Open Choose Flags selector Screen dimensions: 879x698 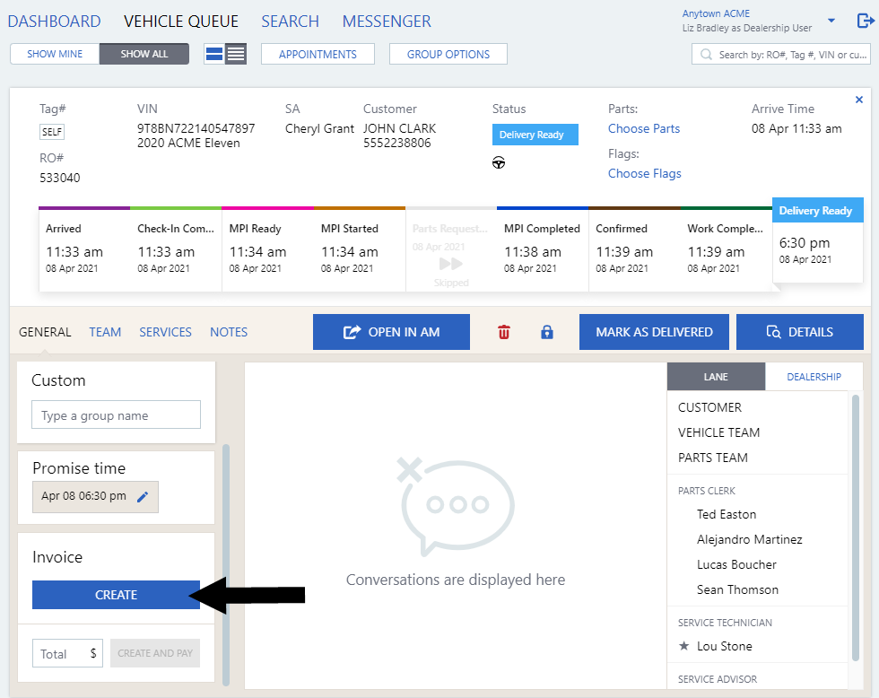(644, 173)
